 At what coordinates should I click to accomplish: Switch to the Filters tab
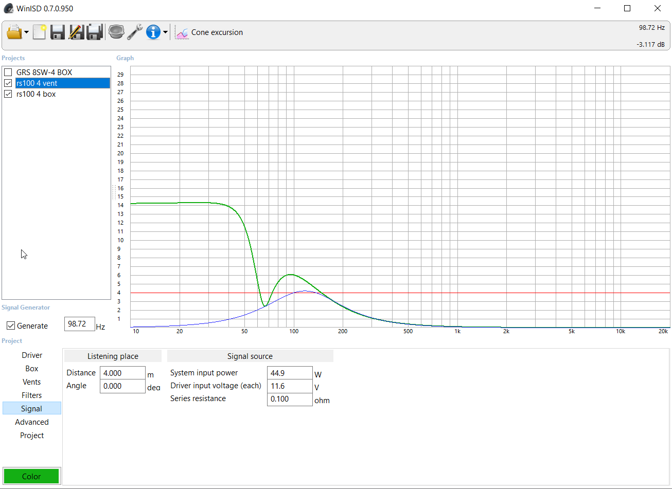click(x=32, y=395)
